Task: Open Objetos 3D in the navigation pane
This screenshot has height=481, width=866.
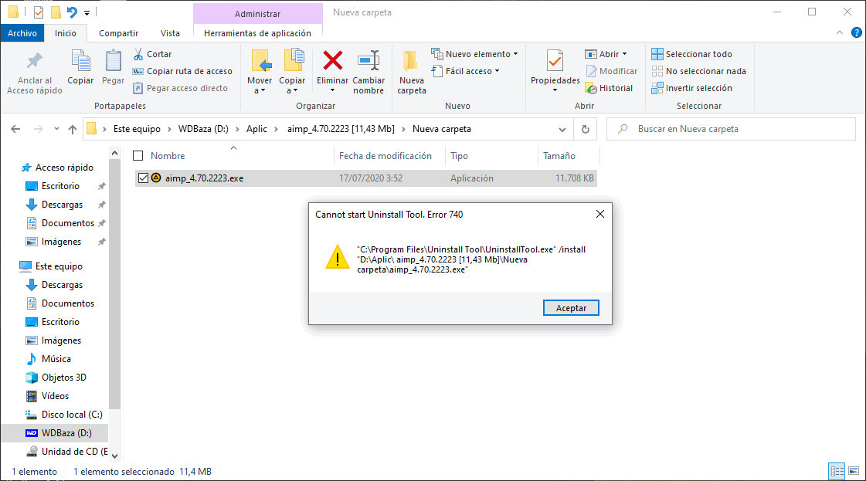Action: (63, 378)
